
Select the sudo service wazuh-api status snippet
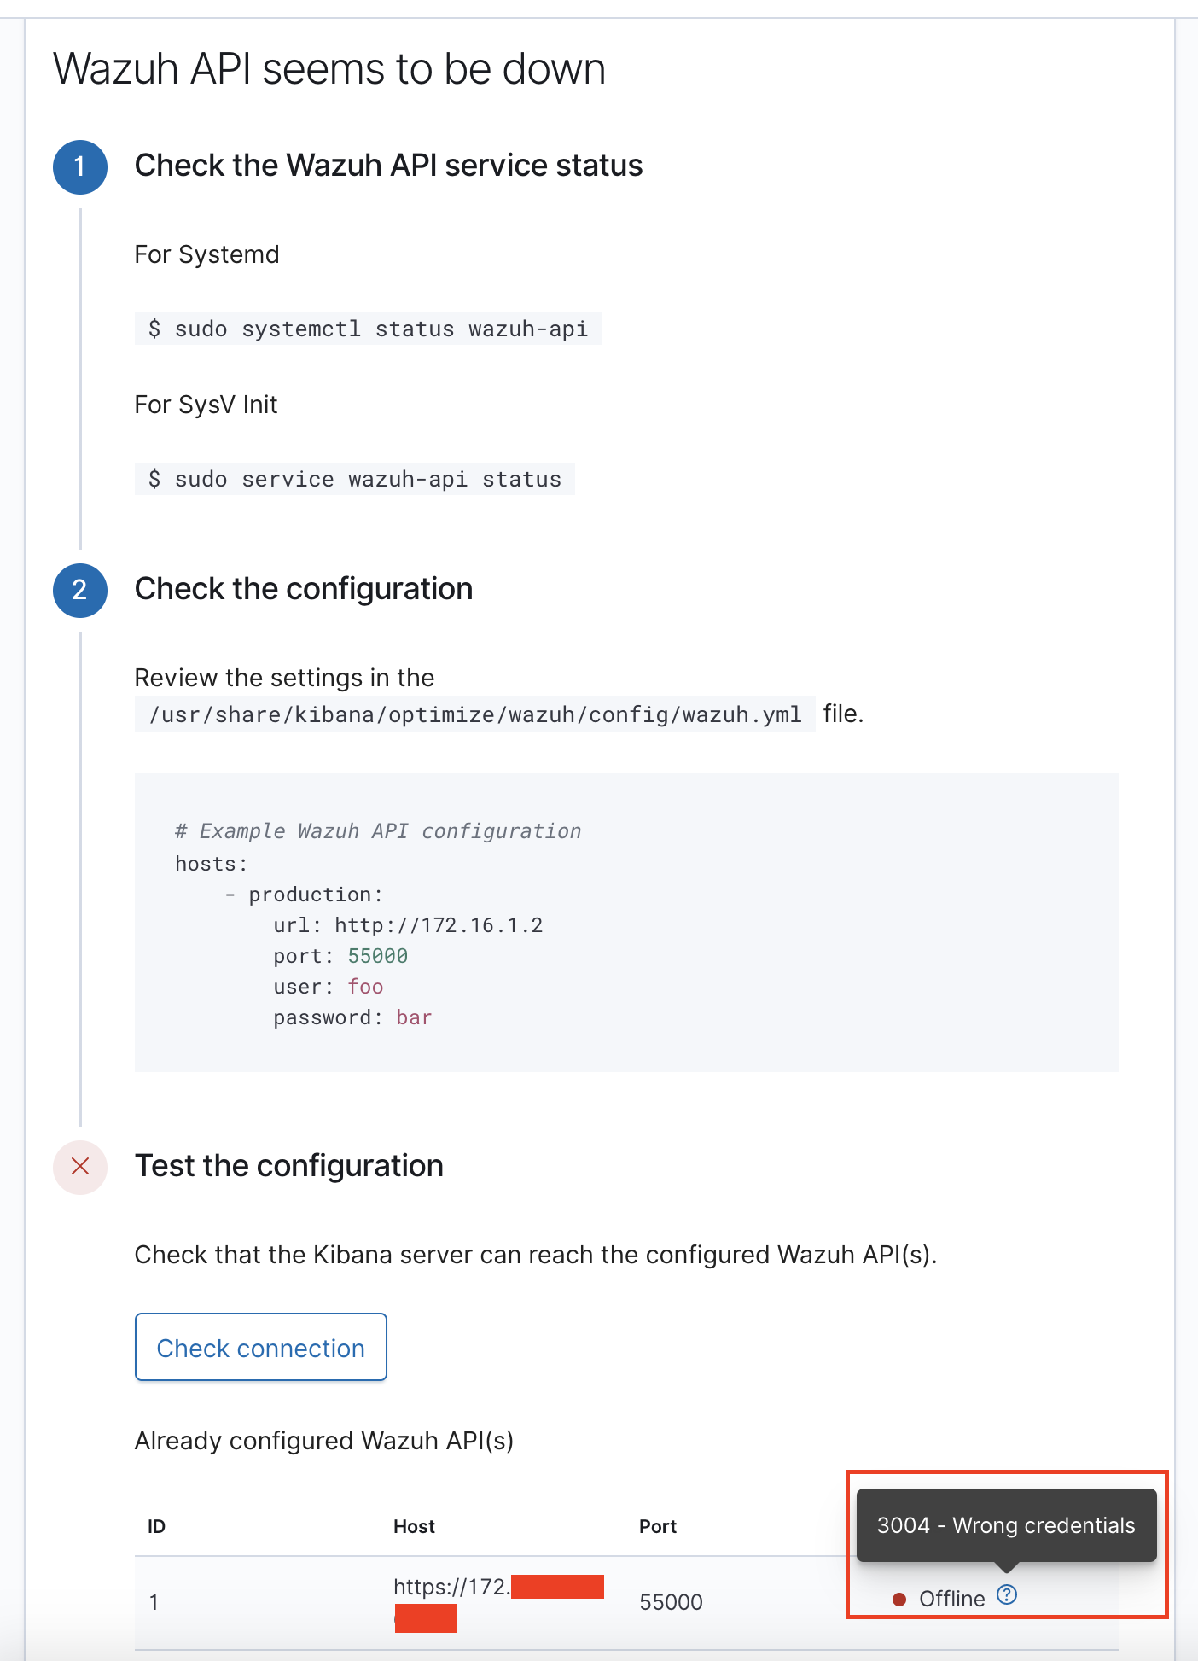tap(354, 479)
